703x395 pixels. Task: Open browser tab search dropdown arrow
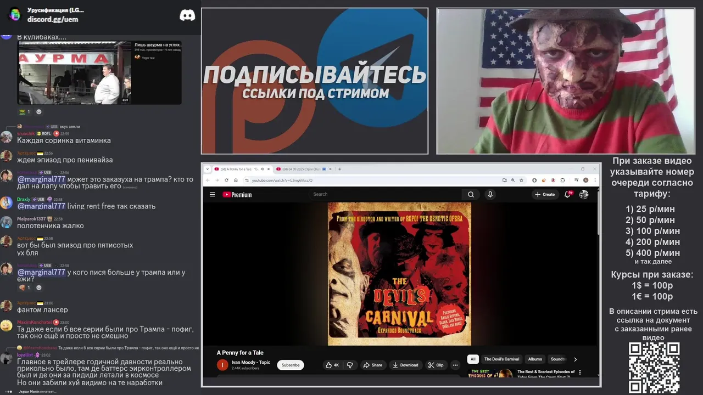(208, 169)
